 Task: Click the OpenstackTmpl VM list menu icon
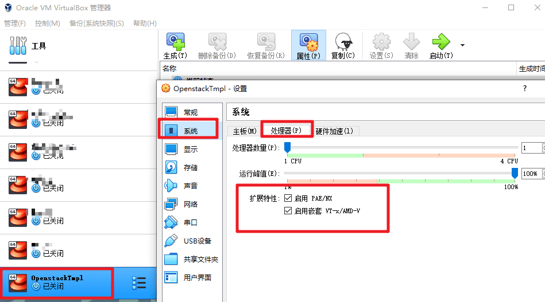[139, 283]
